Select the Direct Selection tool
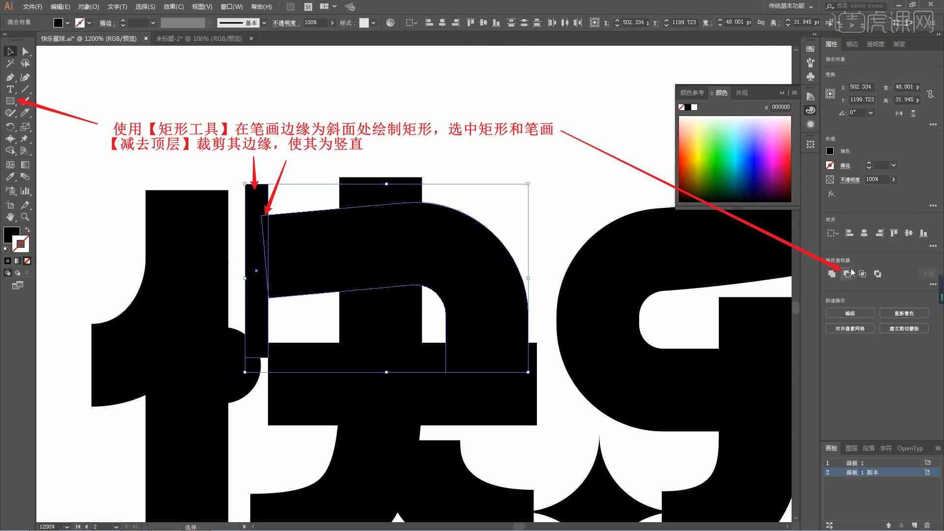This screenshot has height=531, width=944. point(25,51)
